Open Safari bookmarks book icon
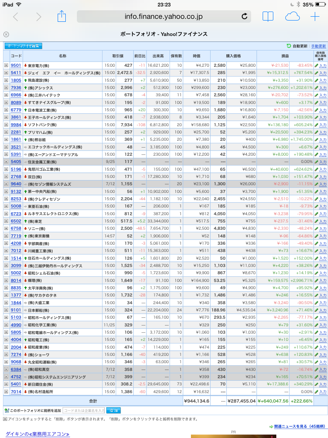The image size is (328, 438). [268, 17]
